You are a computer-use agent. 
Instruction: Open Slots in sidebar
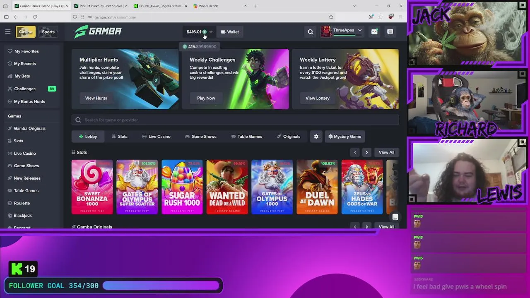point(18,141)
